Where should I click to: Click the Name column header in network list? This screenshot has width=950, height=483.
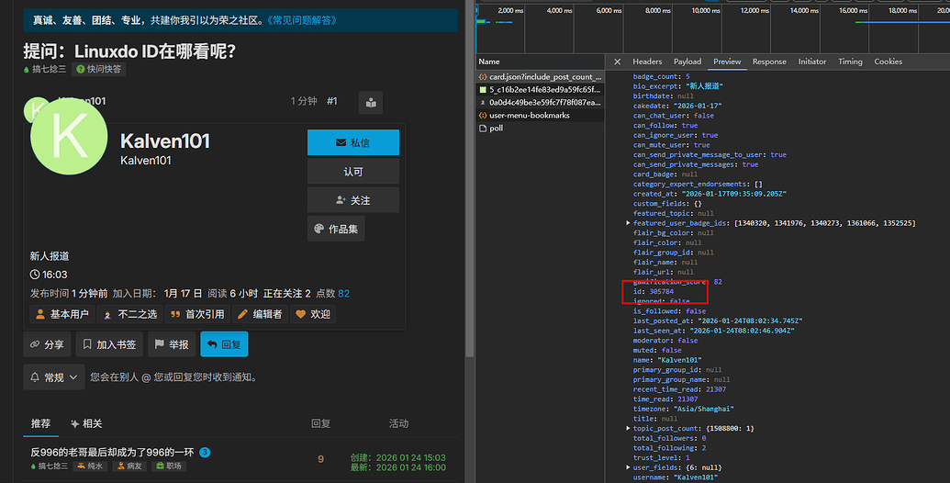pyautogui.click(x=489, y=62)
